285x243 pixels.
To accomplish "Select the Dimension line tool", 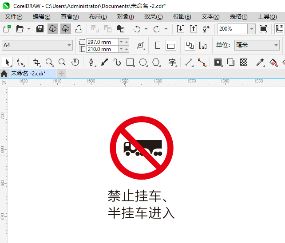I will coord(189,62).
